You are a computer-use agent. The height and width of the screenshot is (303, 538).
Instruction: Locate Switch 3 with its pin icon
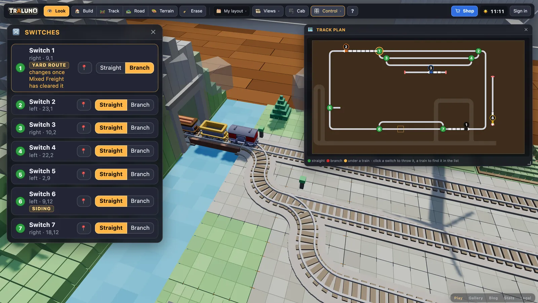click(x=84, y=128)
